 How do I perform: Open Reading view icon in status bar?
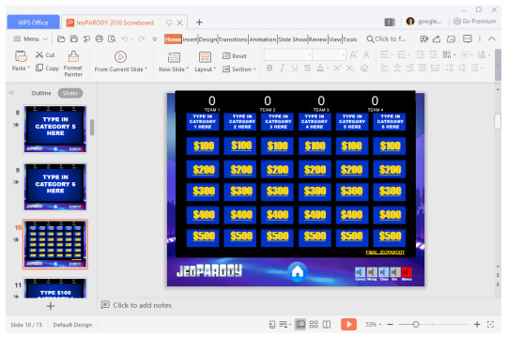pyautogui.click(x=327, y=324)
